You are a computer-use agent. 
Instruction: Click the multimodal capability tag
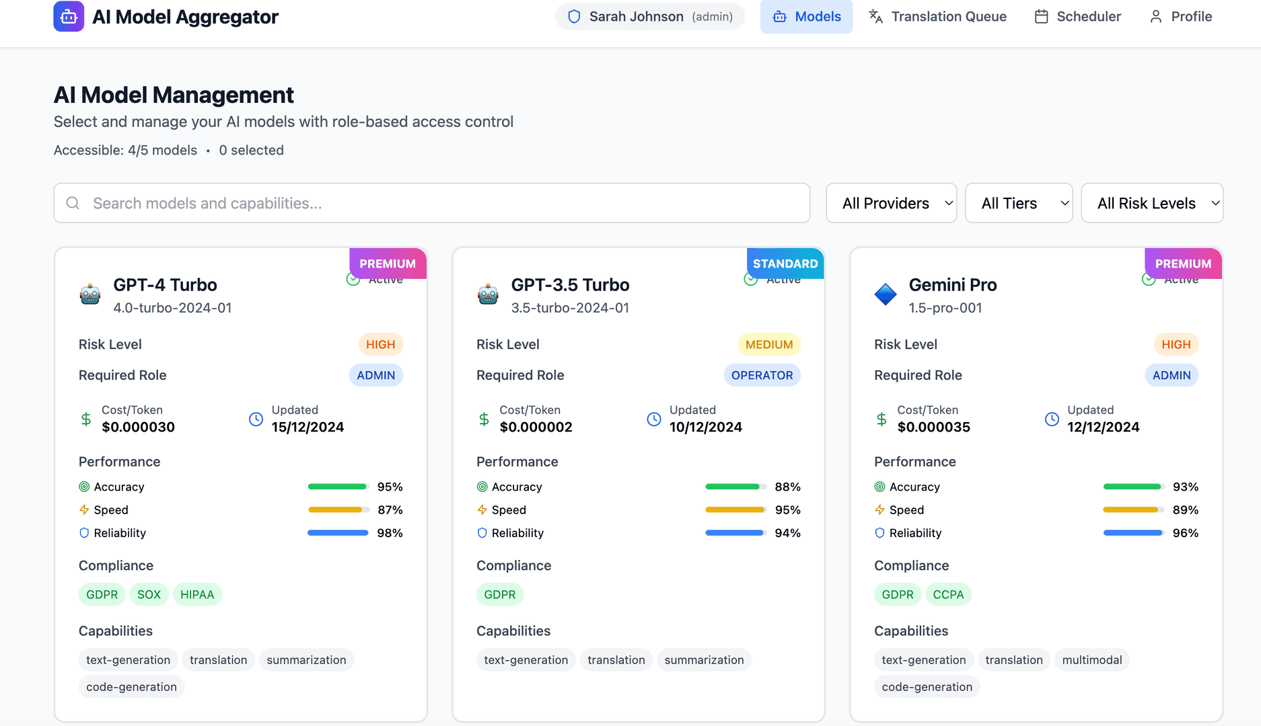pos(1092,660)
